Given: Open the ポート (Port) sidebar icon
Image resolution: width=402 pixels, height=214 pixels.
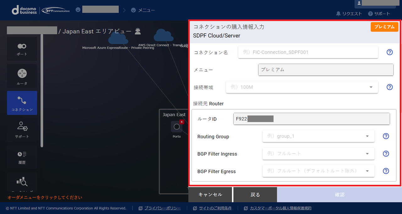Looking at the screenshot, I should click(22, 49).
